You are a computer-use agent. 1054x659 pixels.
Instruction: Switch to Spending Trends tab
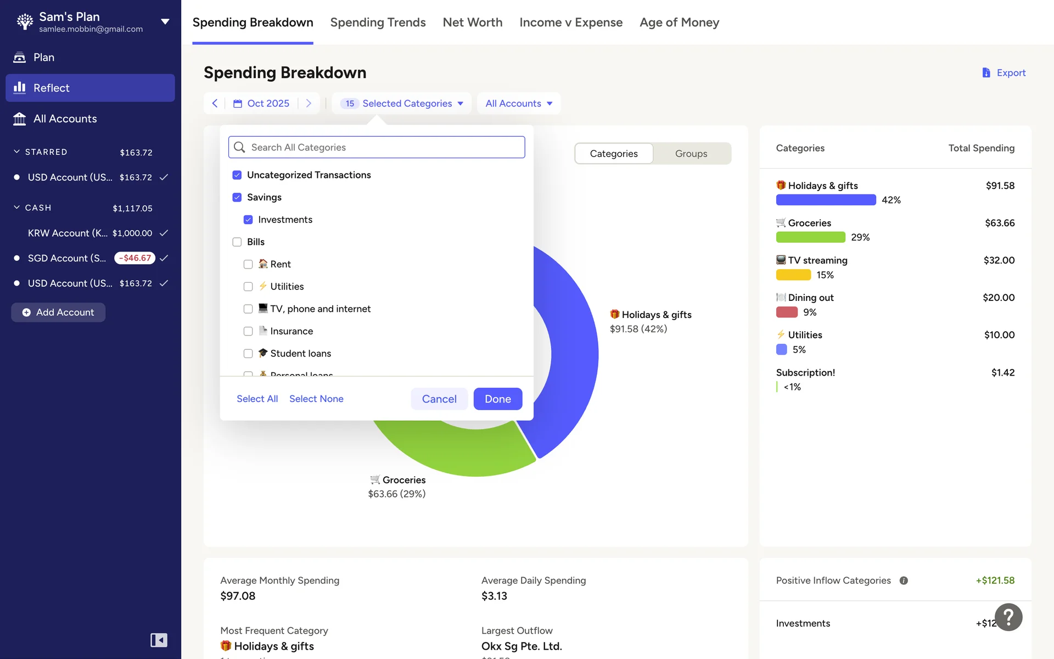tap(378, 22)
